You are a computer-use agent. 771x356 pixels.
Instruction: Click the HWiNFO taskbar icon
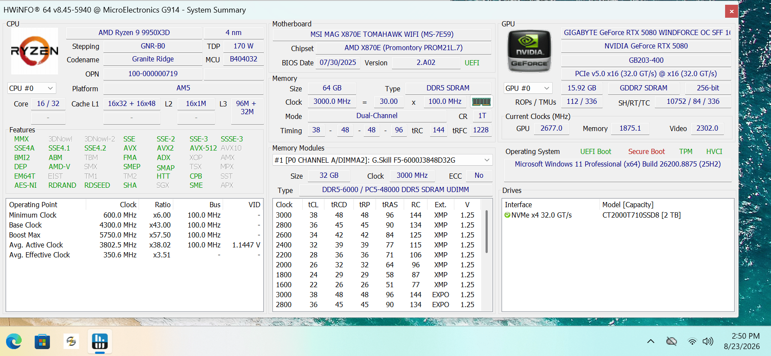tap(100, 342)
